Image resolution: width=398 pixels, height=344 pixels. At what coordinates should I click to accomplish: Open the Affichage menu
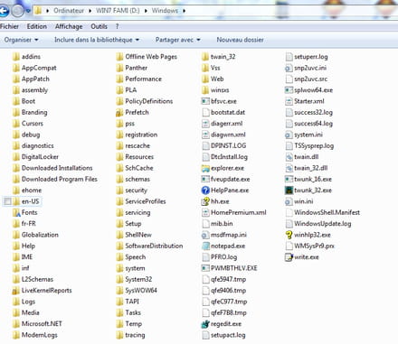click(69, 26)
